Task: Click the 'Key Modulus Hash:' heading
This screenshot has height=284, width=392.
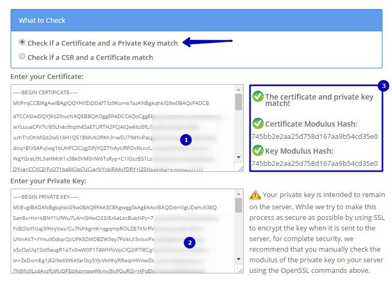Action: [299, 151]
